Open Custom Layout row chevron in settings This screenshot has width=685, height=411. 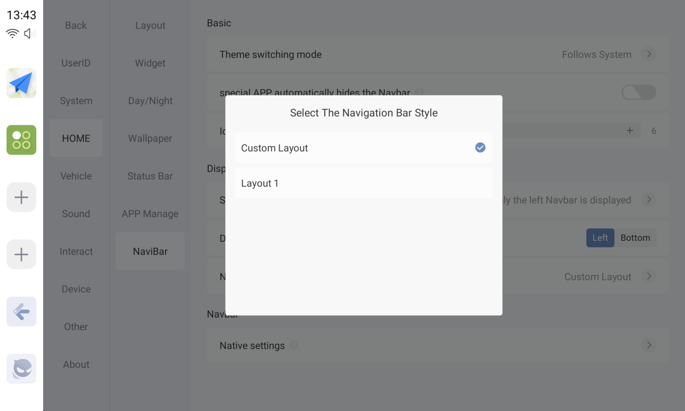649,277
